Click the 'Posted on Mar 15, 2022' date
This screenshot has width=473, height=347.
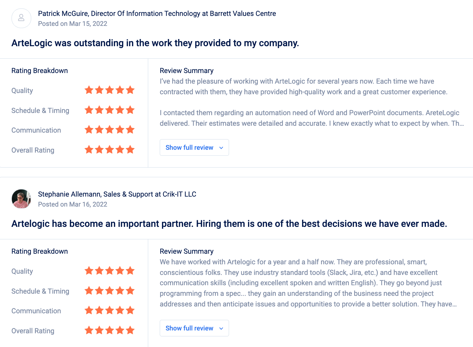[72, 24]
